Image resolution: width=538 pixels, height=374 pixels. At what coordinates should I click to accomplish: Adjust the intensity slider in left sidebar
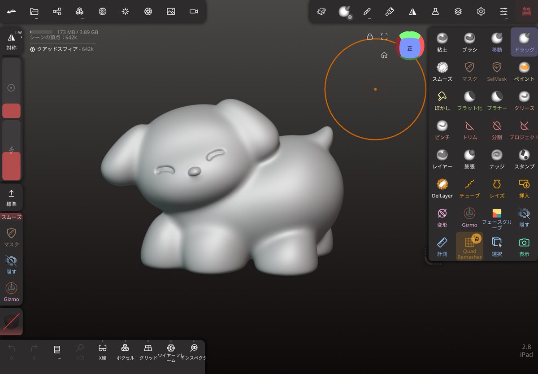[x=12, y=150]
